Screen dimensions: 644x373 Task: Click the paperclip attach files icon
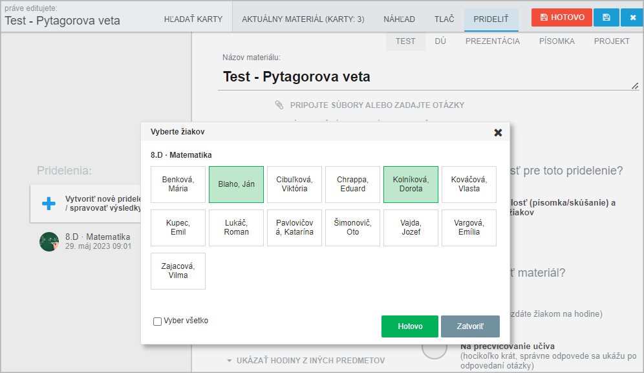click(279, 105)
